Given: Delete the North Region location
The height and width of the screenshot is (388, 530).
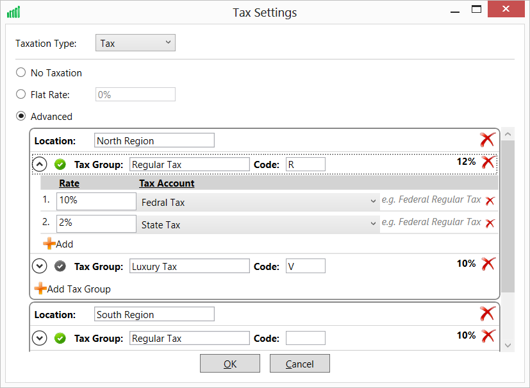Looking at the screenshot, I should tap(488, 139).
